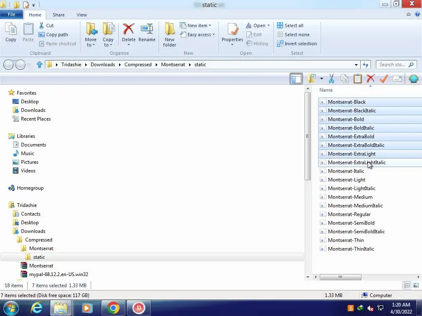Open the ribbon Help question mark
Viewport: 422px width, 316px height.
[418, 14]
